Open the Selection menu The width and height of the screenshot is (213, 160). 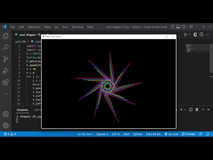pos(34,27)
